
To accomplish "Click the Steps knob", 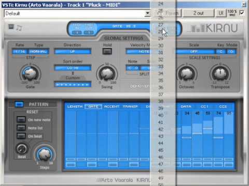I will point(45,154).
